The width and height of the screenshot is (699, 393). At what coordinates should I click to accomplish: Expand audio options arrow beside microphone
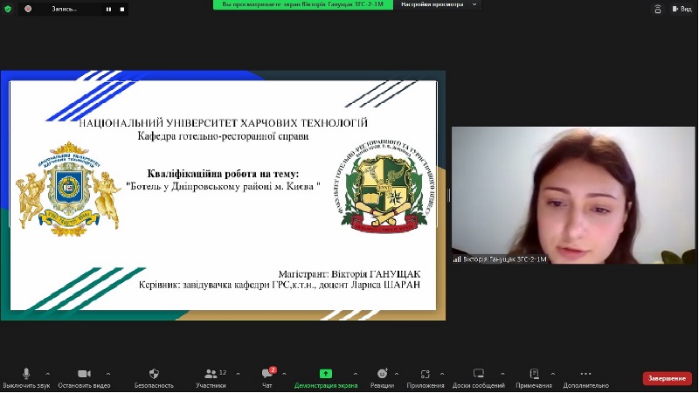(48, 374)
